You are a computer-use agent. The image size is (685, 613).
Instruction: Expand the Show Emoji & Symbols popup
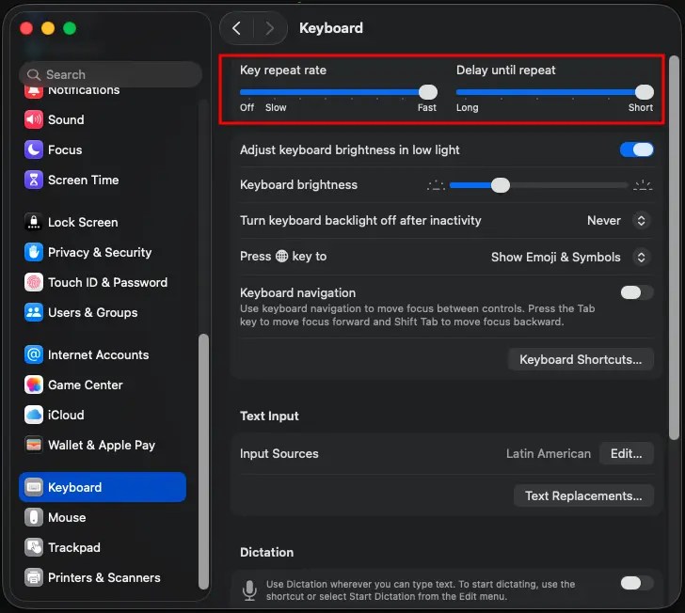pyautogui.click(x=570, y=258)
